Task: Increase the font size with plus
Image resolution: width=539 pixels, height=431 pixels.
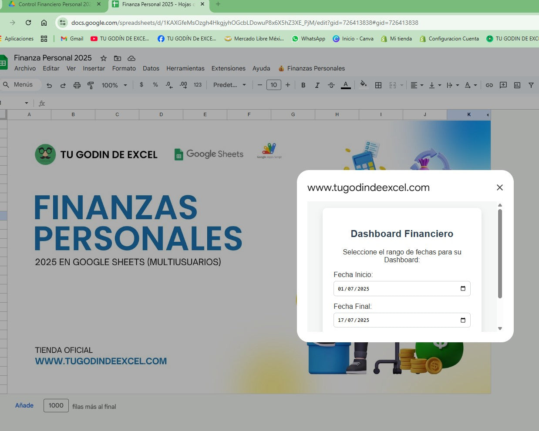Action: 288,85
